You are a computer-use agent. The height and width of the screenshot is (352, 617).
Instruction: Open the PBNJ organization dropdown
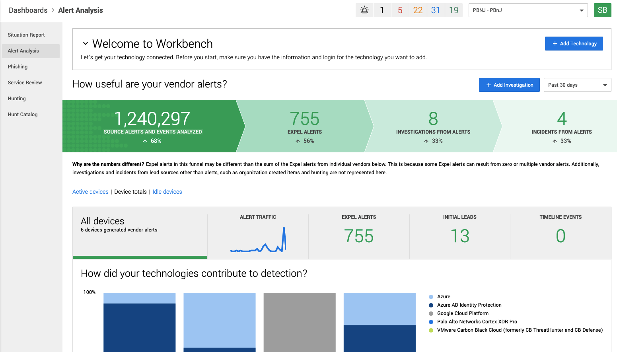tap(528, 10)
